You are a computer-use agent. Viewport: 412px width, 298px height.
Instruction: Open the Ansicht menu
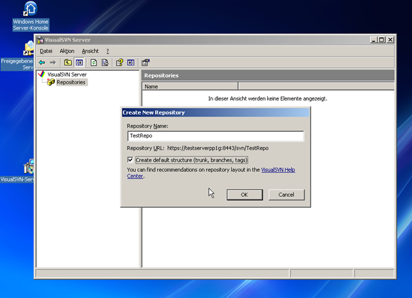coord(90,51)
